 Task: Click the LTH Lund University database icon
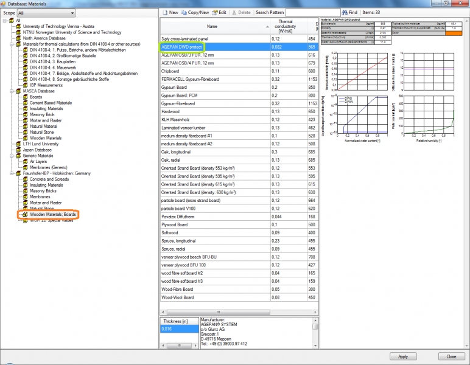coord(19,144)
